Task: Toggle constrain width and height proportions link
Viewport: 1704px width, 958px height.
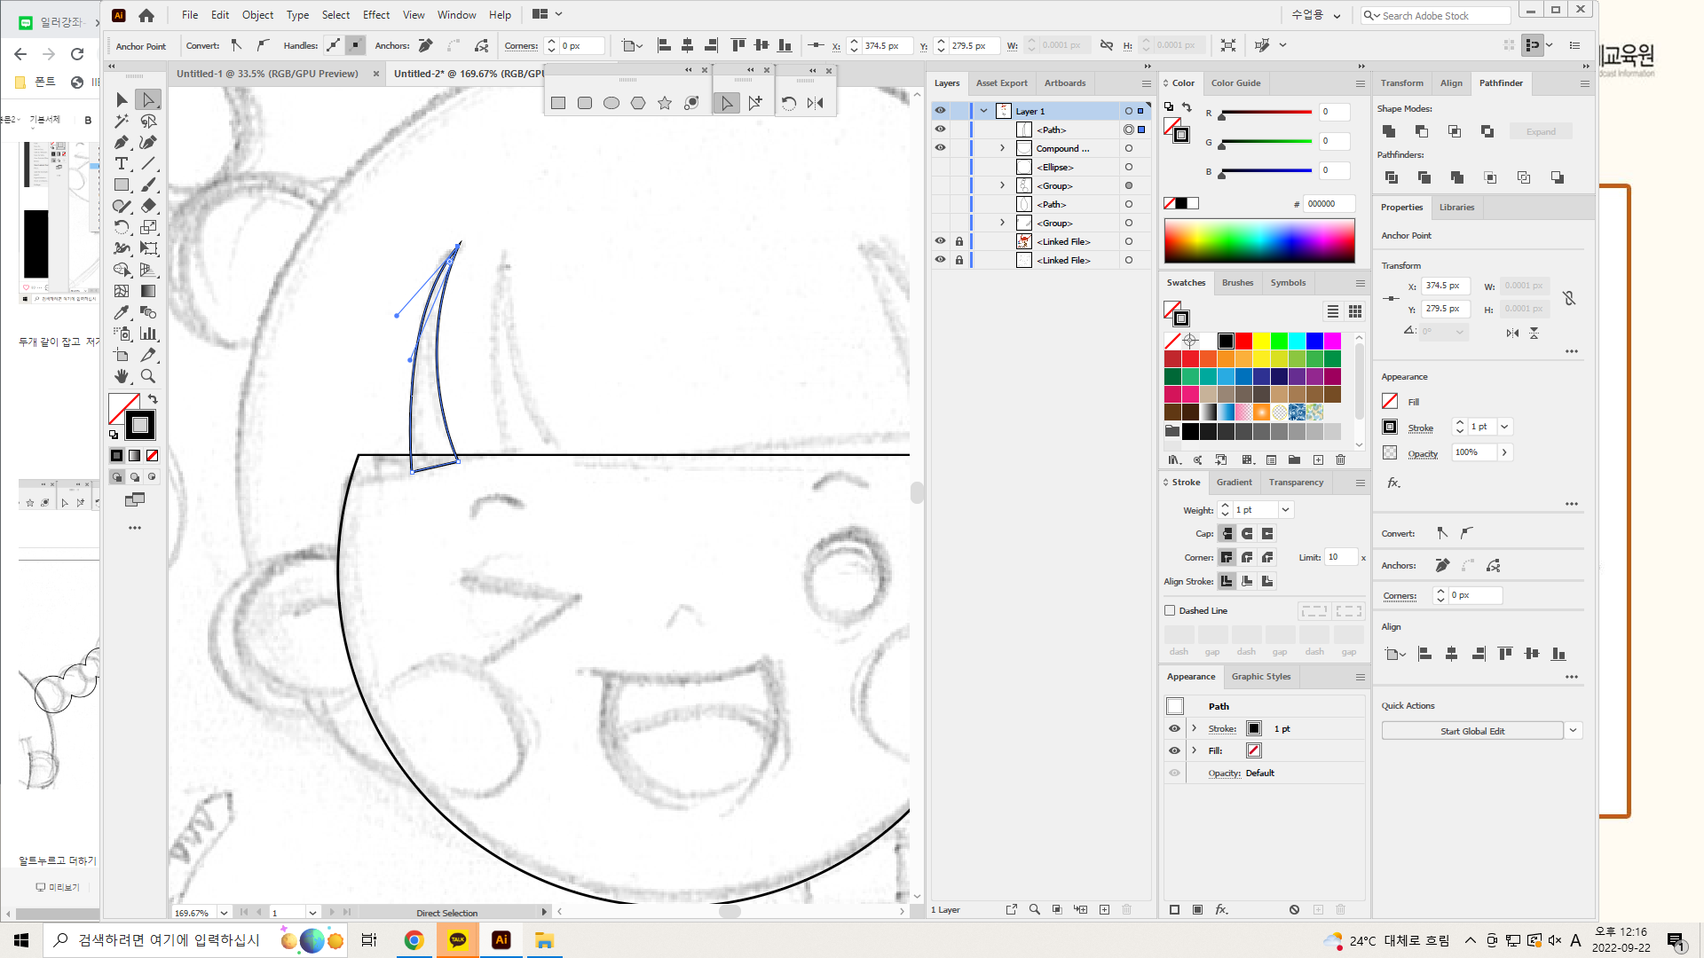Action: point(1569,298)
